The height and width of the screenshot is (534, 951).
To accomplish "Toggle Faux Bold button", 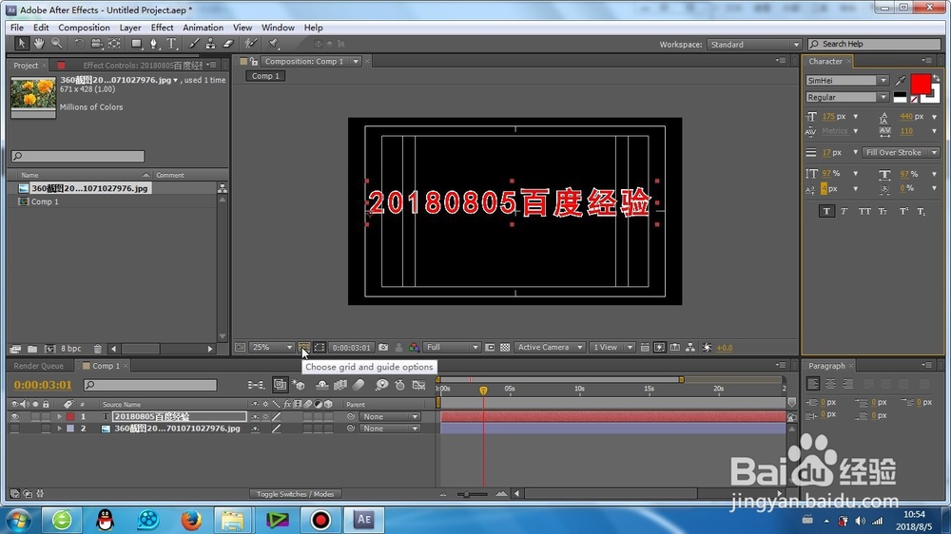I will (826, 211).
